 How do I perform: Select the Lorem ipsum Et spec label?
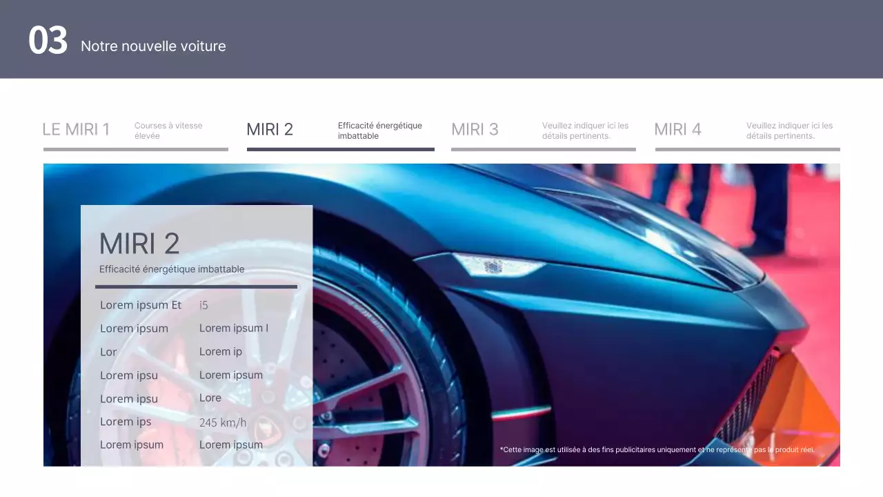(x=141, y=305)
